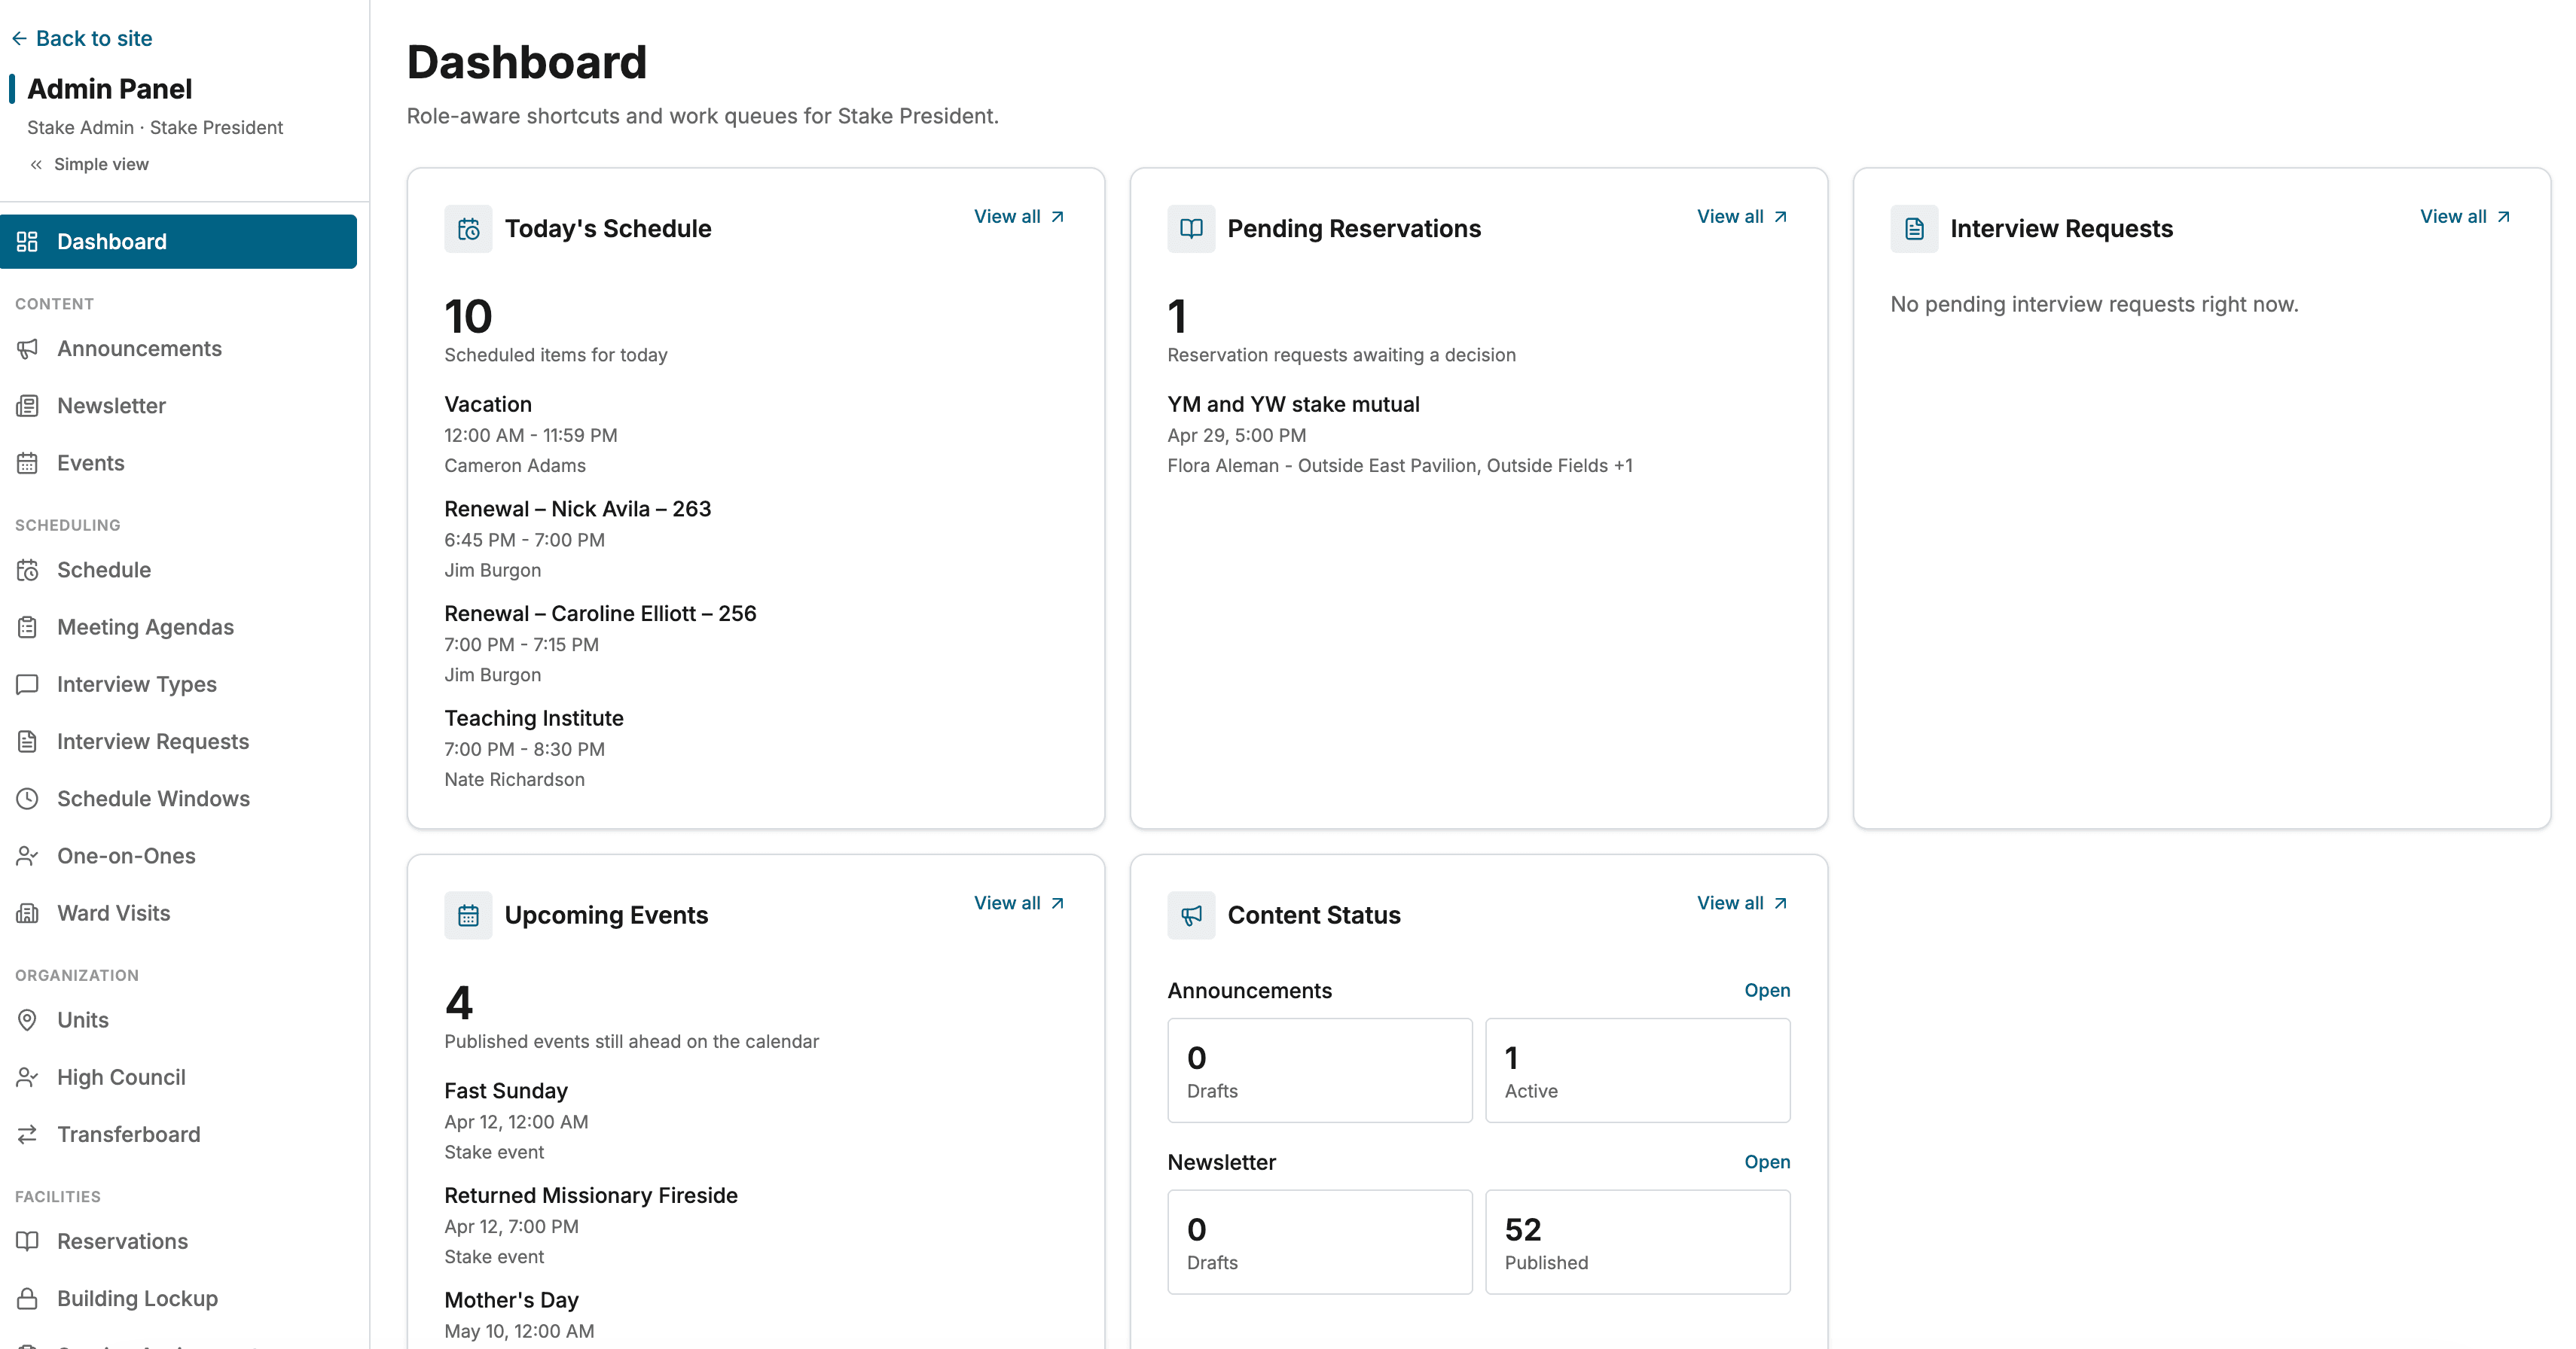Click the High Council person icon
Viewport: 2576px width, 1349px height.
(27, 1077)
